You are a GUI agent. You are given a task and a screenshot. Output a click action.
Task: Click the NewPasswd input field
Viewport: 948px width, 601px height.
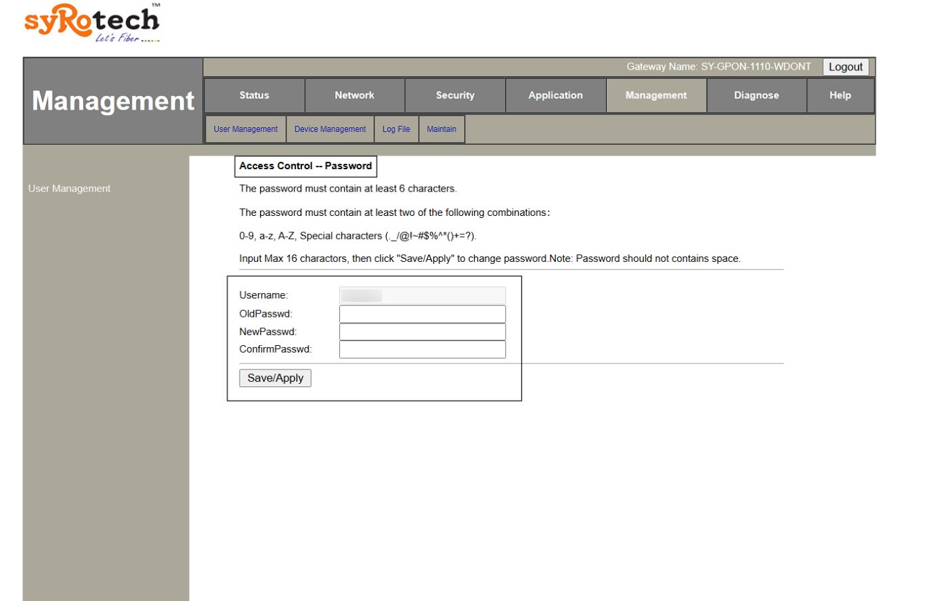click(x=422, y=331)
